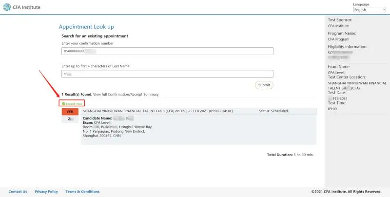390x197 pixels.
Task: Click the Exam Name sidebar label
Action: point(338,66)
